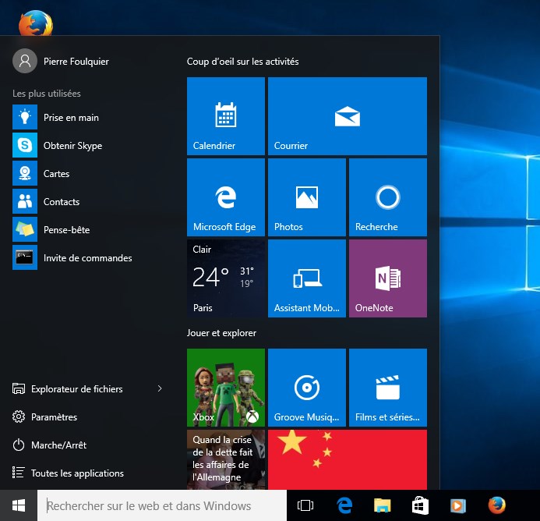Image resolution: width=540 pixels, height=521 pixels.
Task: Click the Cartes map icon
Action: [25, 173]
